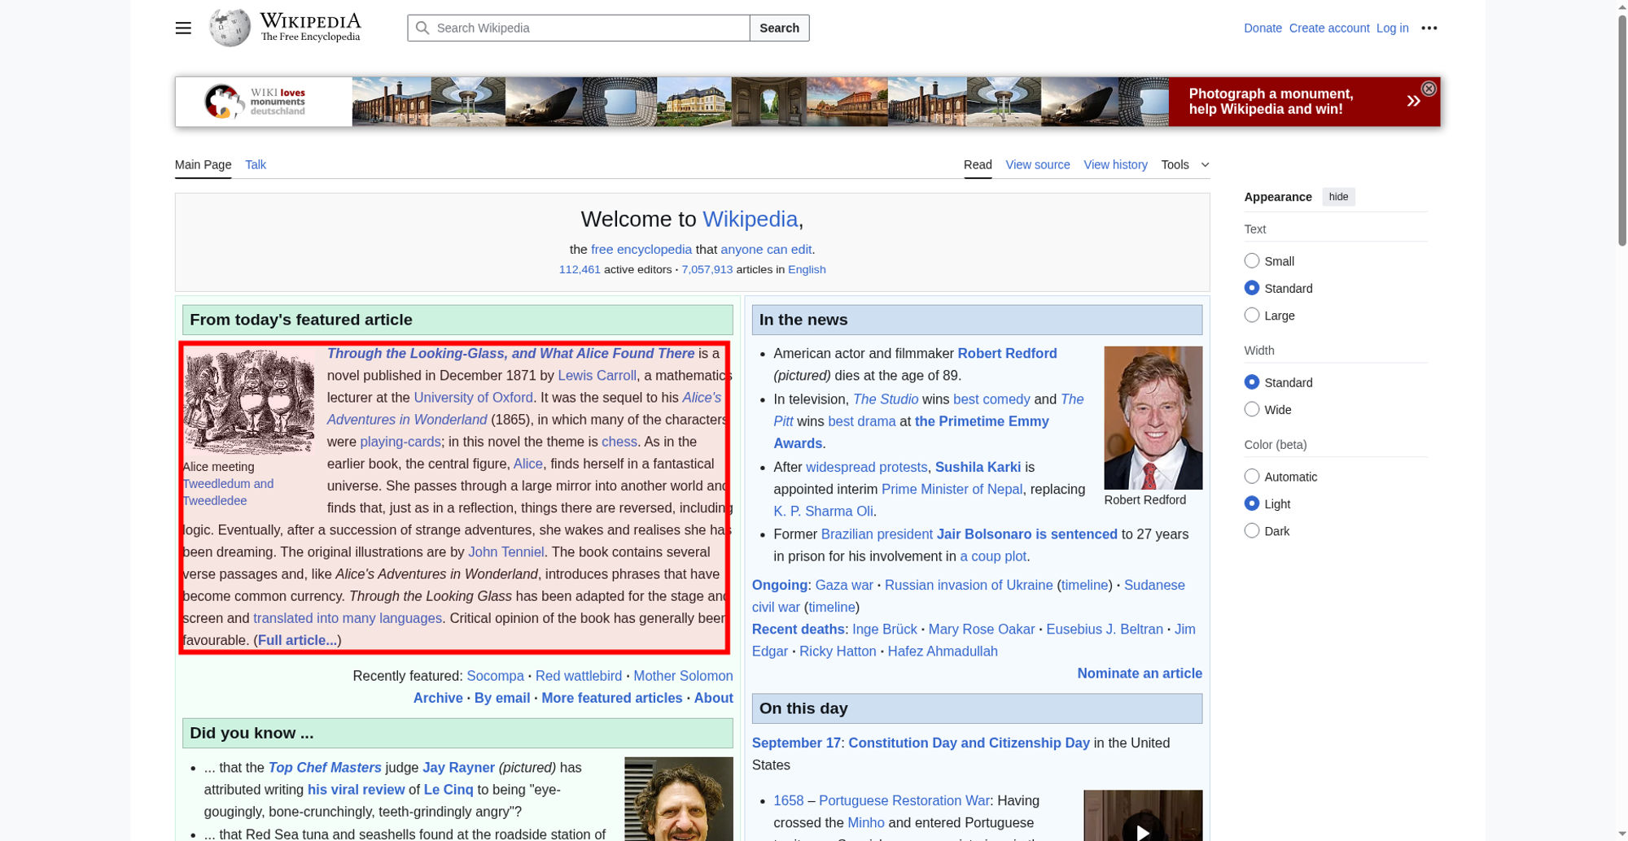Play the video in On this day
The width and height of the screenshot is (1628, 841).
(x=1143, y=832)
